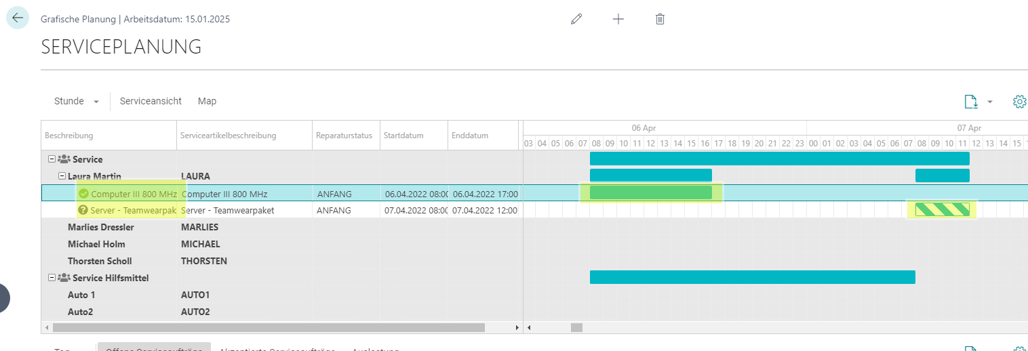1028x351 pixels.
Task: Go back with the arrow button
Action: pyautogui.click(x=18, y=18)
